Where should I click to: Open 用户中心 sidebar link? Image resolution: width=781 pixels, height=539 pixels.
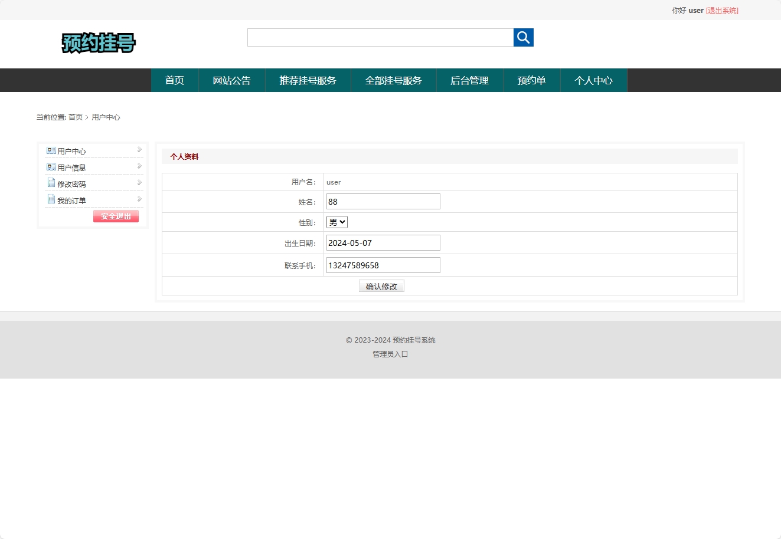(71, 152)
